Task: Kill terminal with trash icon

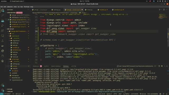Action: [162, 66]
